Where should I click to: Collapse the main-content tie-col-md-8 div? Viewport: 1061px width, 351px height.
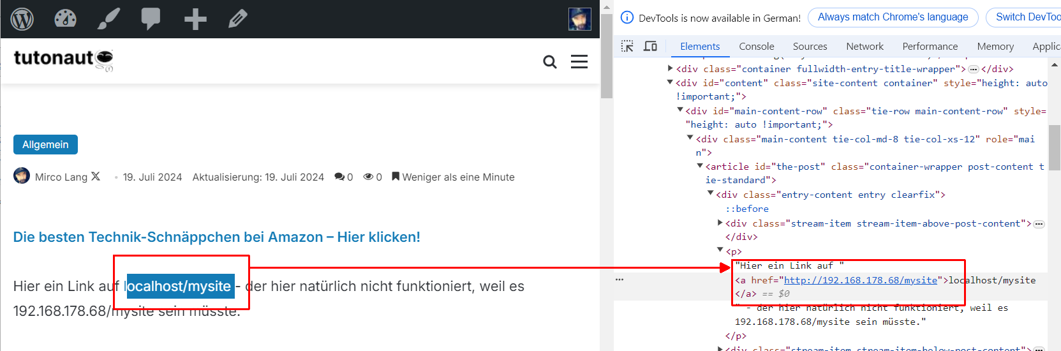690,138
